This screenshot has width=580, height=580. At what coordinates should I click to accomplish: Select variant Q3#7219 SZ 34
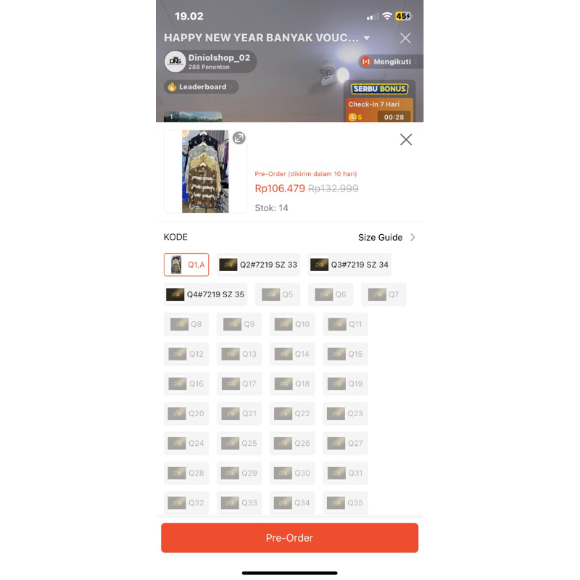click(349, 265)
